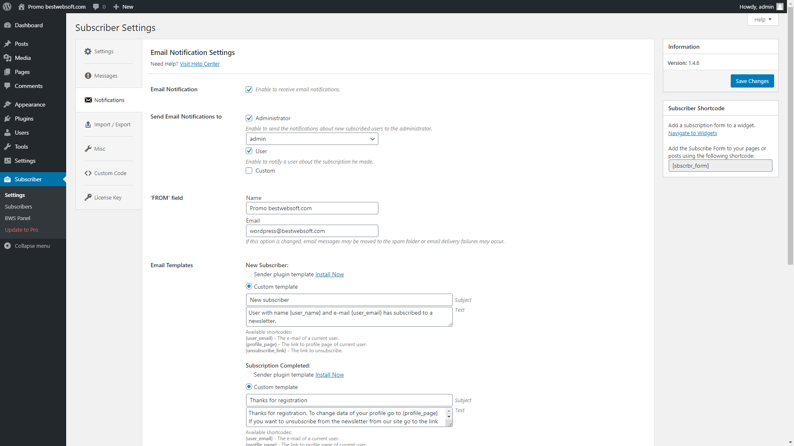
Task: Open the Dashboard gauge icon
Action: pyautogui.click(x=7, y=25)
